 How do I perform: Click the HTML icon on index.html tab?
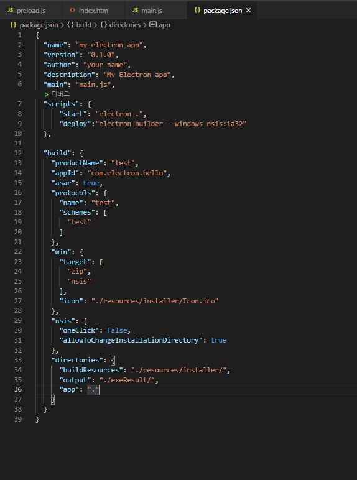[x=72, y=11]
